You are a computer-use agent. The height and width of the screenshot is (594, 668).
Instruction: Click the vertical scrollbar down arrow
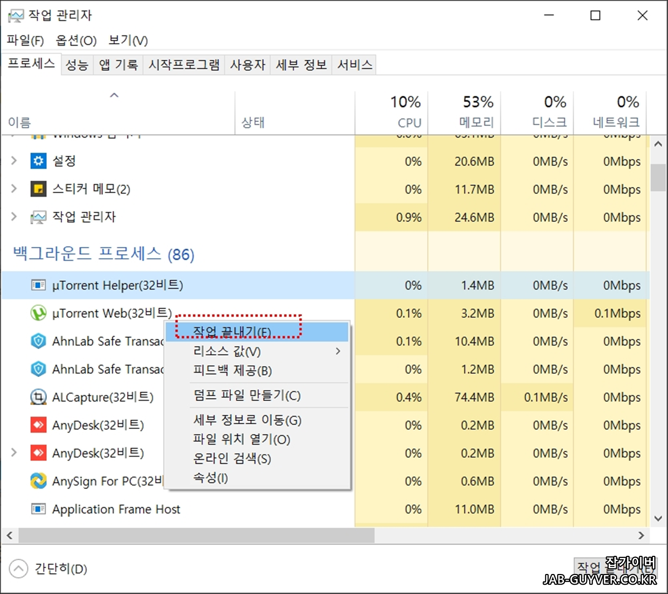[658, 518]
